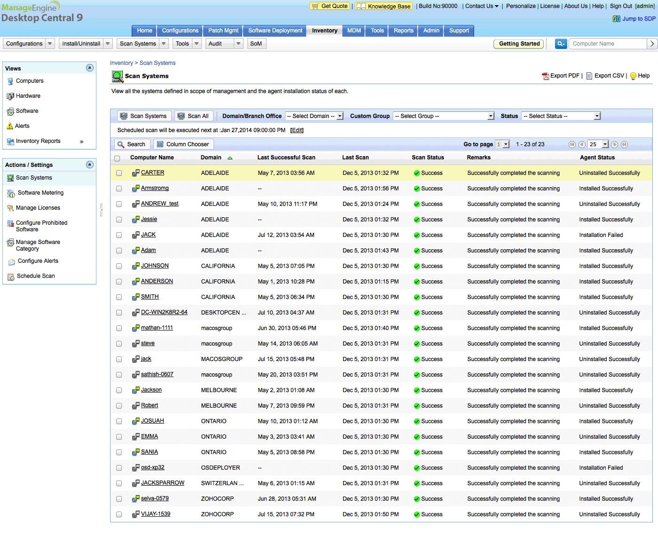Click the Hardware icon in Views panel
Image resolution: width=658 pixels, height=536 pixels.
click(x=10, y=96)
